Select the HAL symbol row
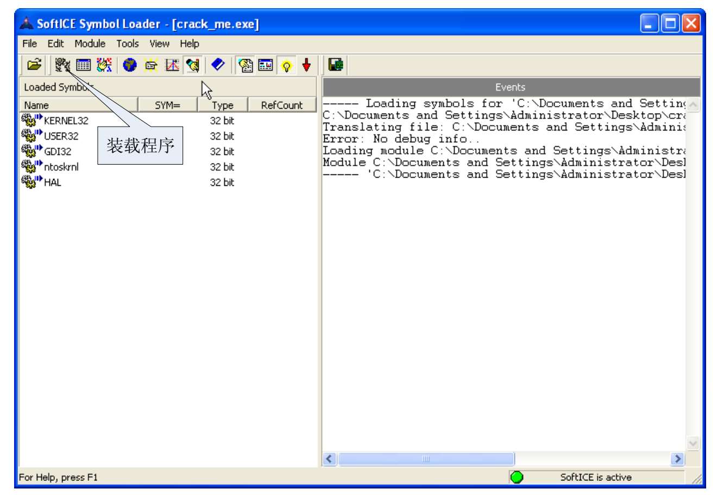 point(168,182)
